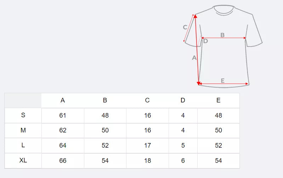Click the letter A length label on the shirt diagram
The height and width of the screenshot is (178, 283).
[x=194, y=58]
